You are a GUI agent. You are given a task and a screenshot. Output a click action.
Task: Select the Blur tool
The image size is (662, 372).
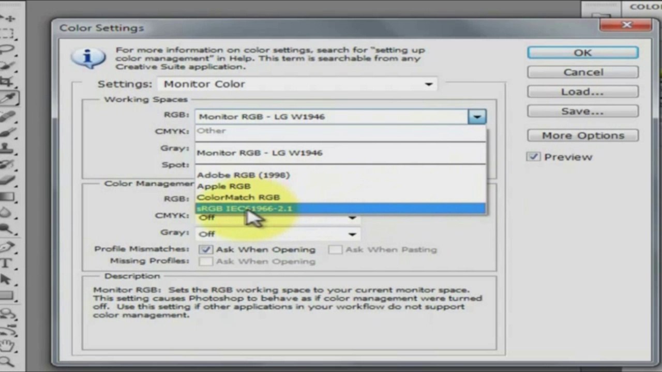(x=7, y=212)
